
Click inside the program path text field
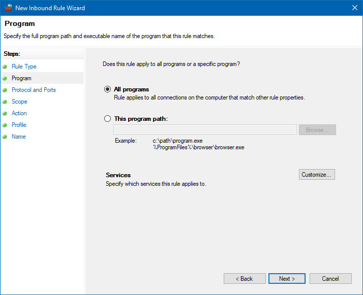205,130
